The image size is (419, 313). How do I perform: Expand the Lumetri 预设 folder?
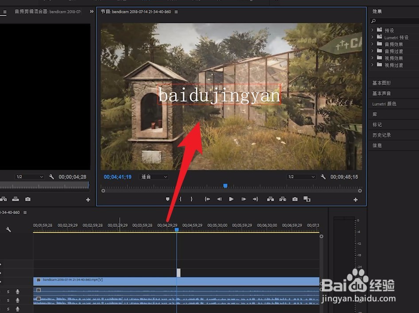pos(372,37)
